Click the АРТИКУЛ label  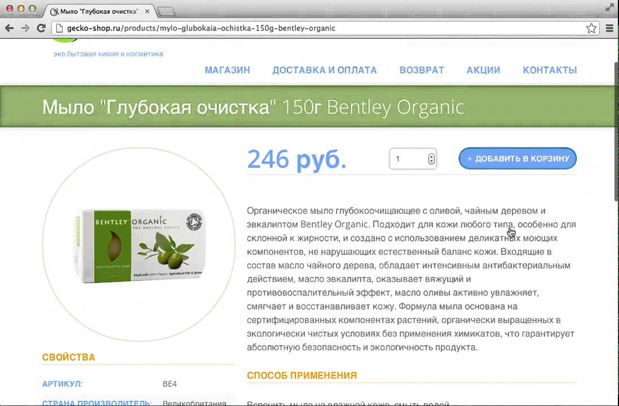63,384
